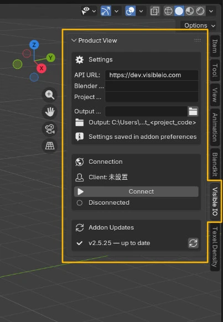The width and height of the screenshot is (223, 322).
Task: Toggle the Show Overlays button
Action: pyautogui.click(x=130, y=11)
